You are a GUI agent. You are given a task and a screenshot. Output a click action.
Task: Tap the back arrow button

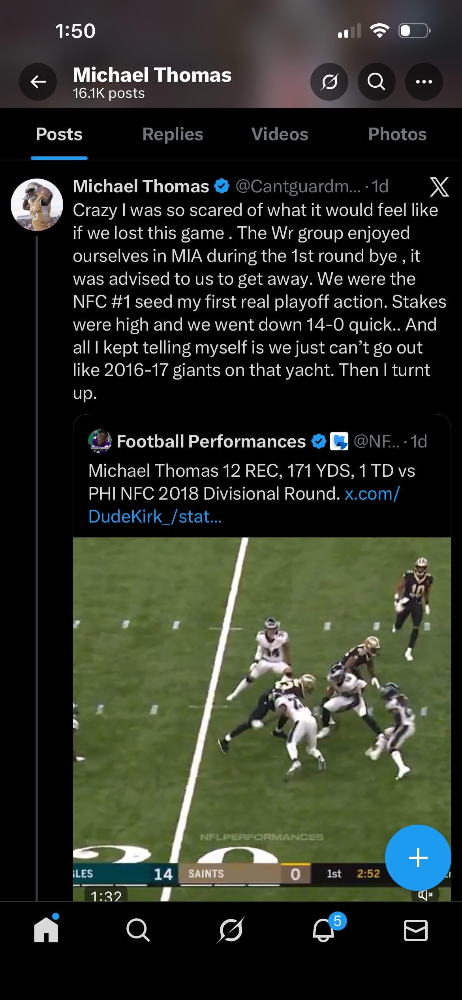(x=38, y=82)
